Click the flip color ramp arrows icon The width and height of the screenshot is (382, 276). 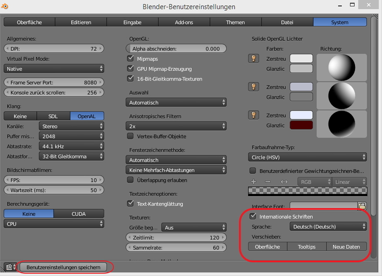click(x=284, y=182)
